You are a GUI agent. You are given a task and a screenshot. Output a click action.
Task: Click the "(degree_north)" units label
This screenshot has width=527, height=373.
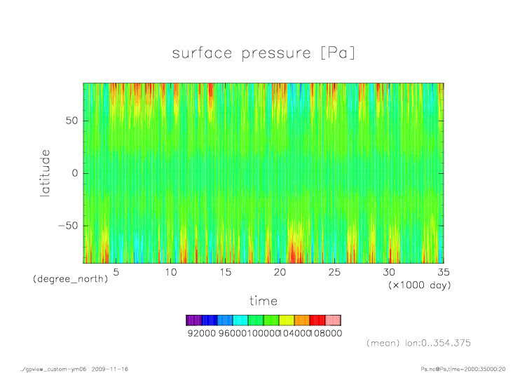(70, 279)
